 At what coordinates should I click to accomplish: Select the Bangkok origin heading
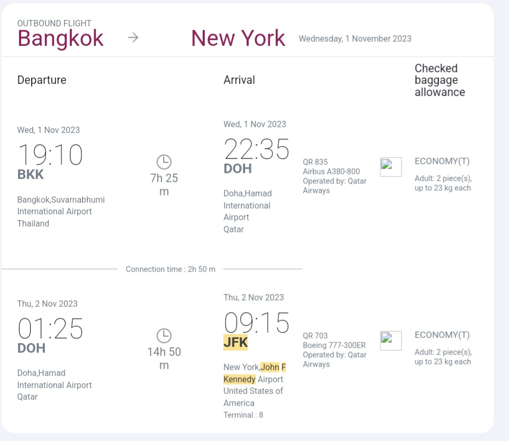click(x=60, y=38)
